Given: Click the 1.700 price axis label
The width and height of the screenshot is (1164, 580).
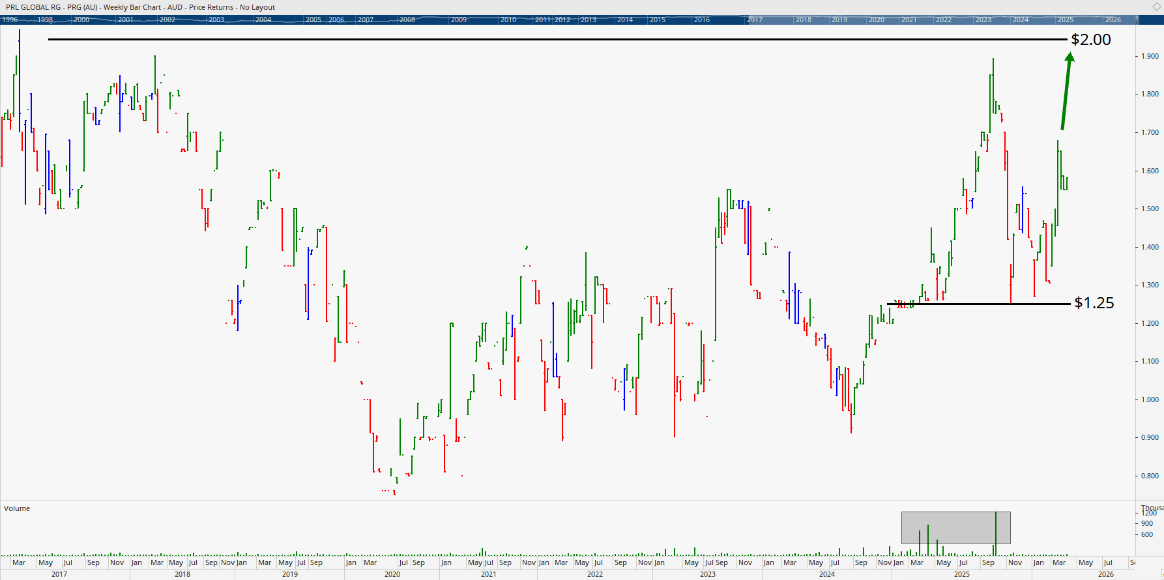Looking at the screenshot, I should 1150,132.
